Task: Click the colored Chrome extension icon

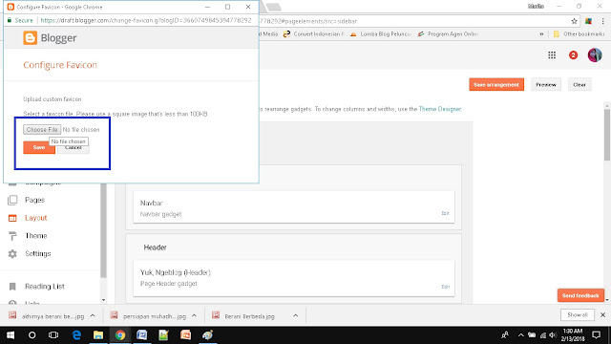Action: [x=588, y=21]
